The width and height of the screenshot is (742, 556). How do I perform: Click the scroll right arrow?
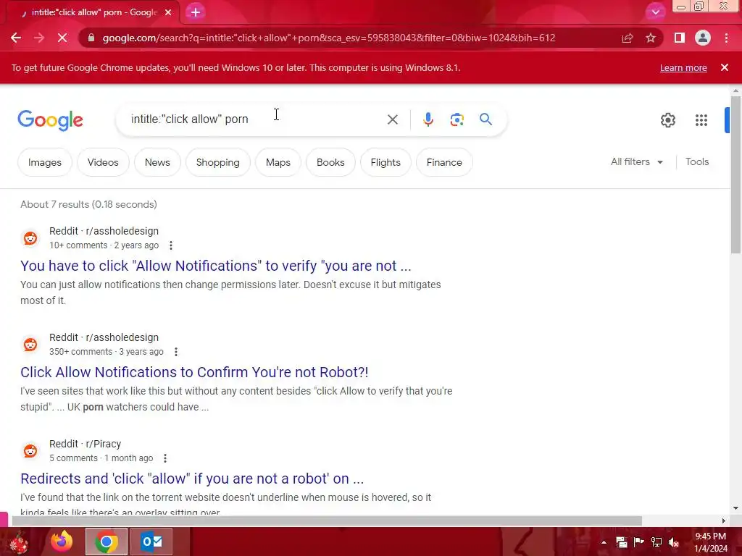(x=724, y=521)
